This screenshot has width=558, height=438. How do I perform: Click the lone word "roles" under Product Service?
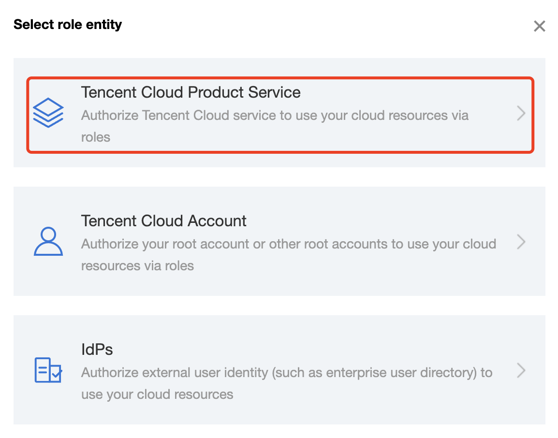(96, 137)
